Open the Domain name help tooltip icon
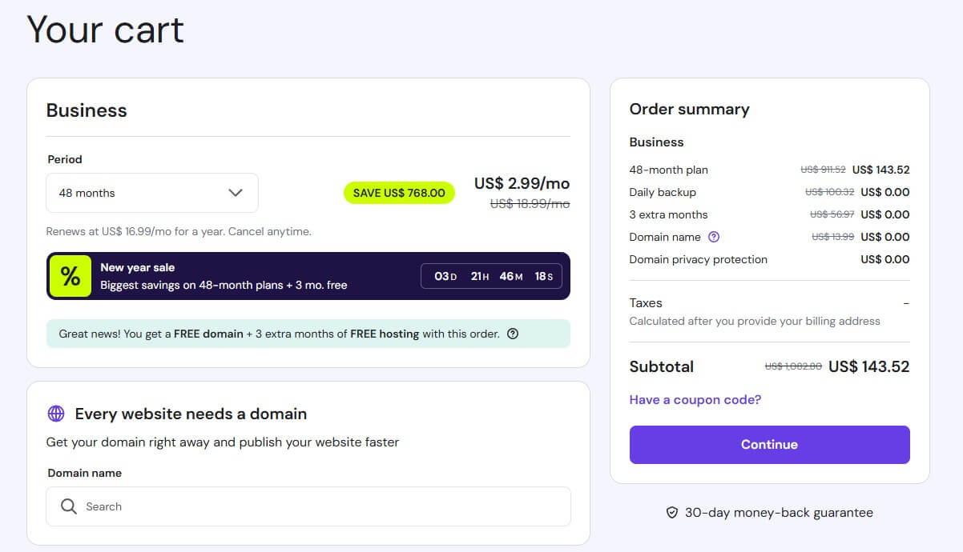The image size is (963, 552). pos(715,236)
